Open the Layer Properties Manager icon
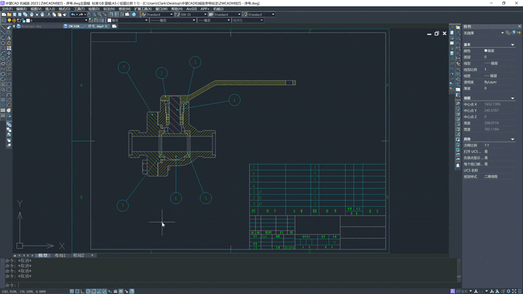 point(3,20)
